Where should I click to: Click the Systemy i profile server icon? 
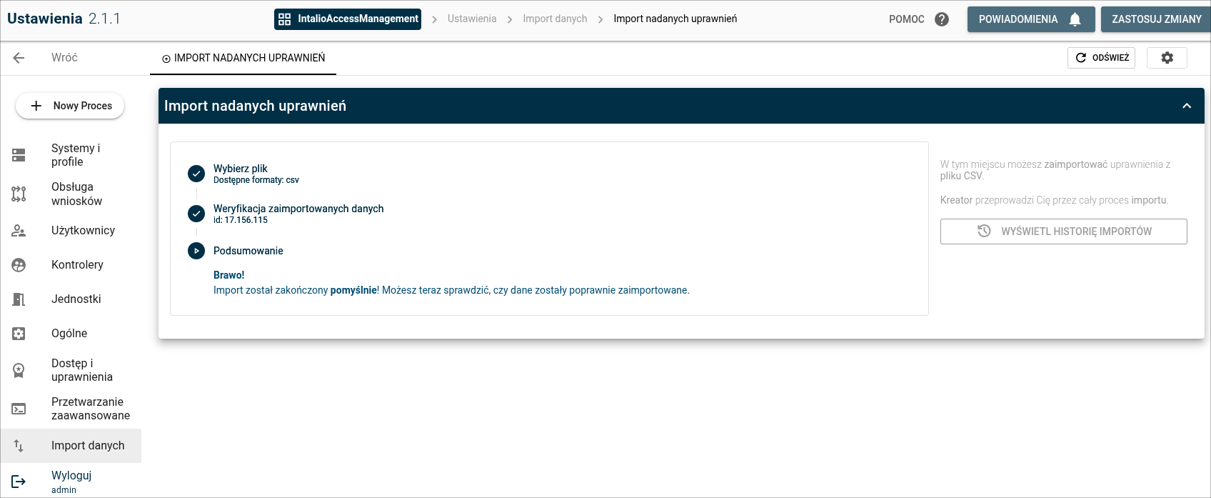[19, 155]
